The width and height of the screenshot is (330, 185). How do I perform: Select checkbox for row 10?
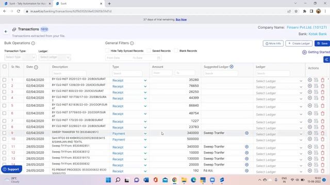click(x=5, y=139)
